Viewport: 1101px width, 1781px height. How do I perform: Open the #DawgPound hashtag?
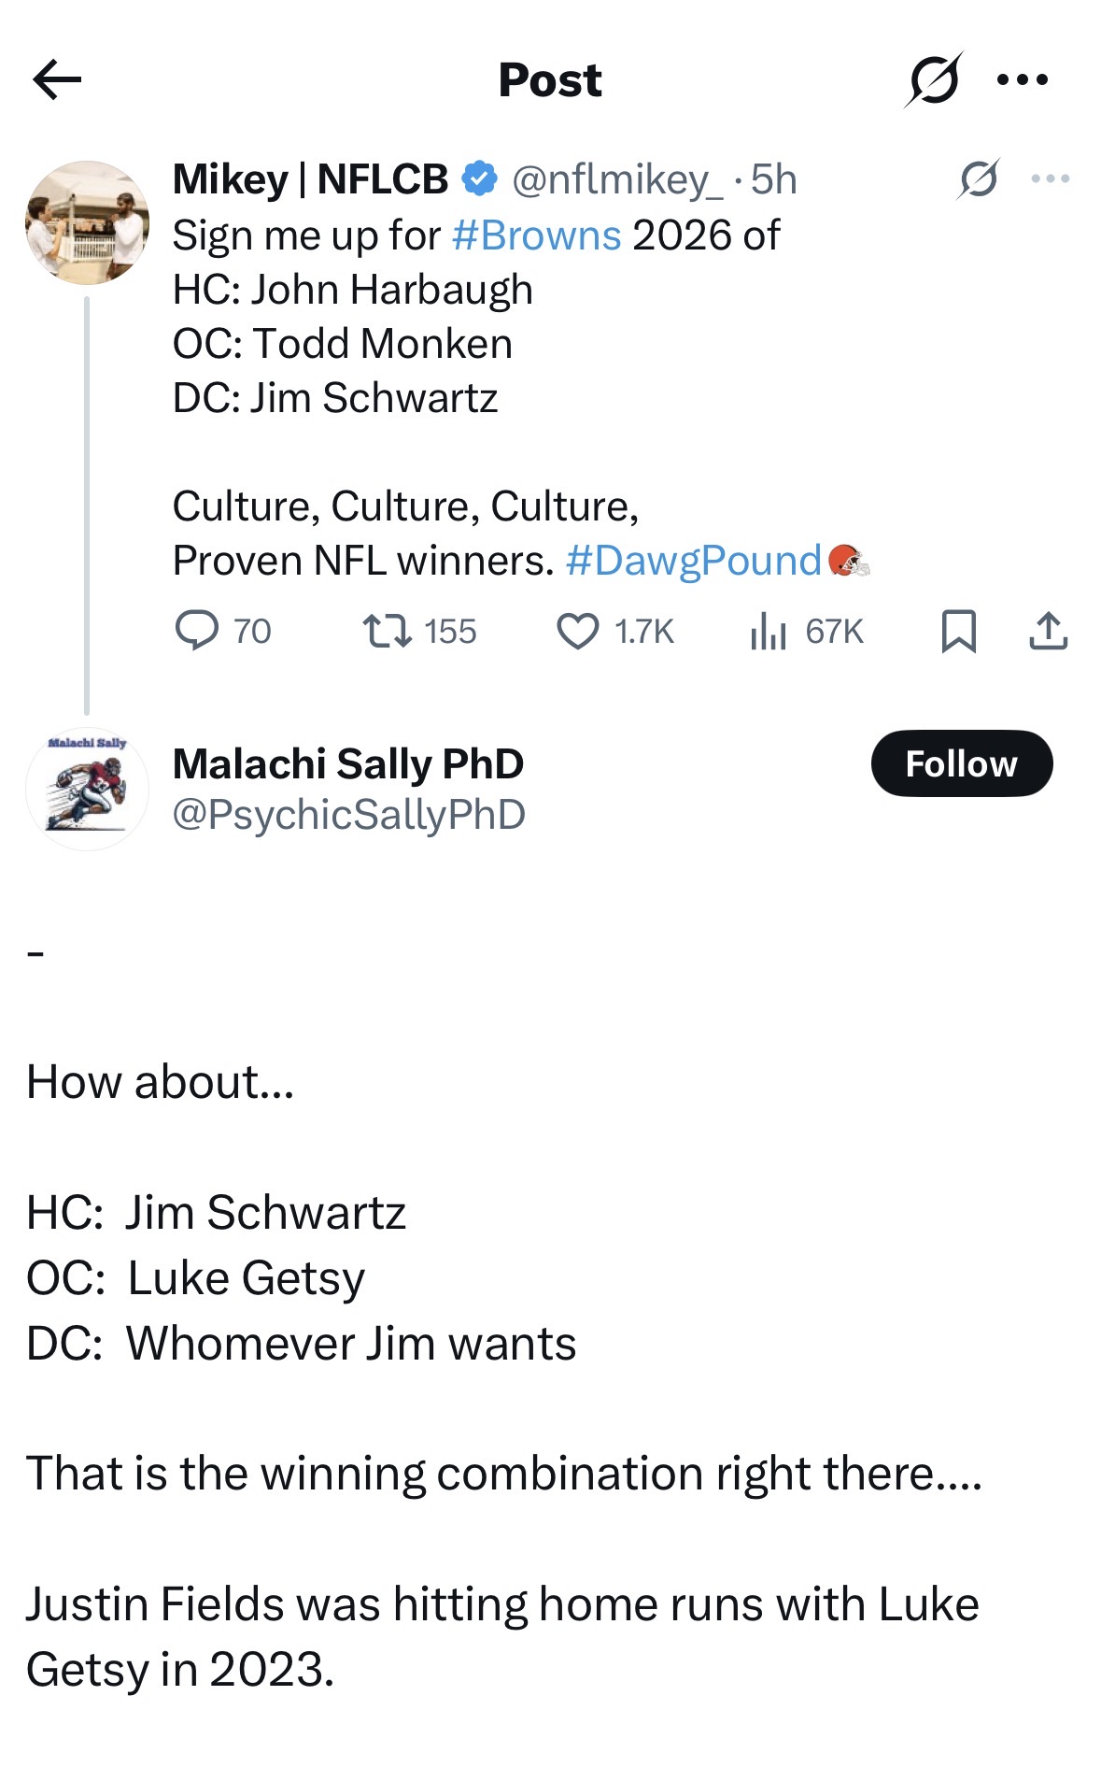click(x=692, y=561)
